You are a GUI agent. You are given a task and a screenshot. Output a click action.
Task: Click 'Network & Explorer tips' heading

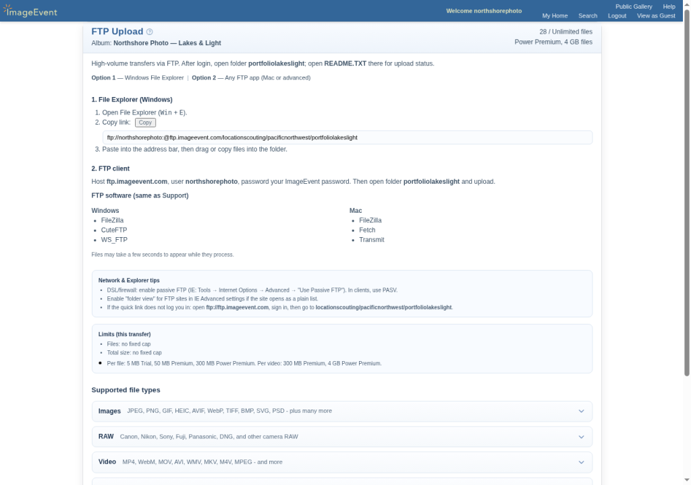(x=129, y=281)
